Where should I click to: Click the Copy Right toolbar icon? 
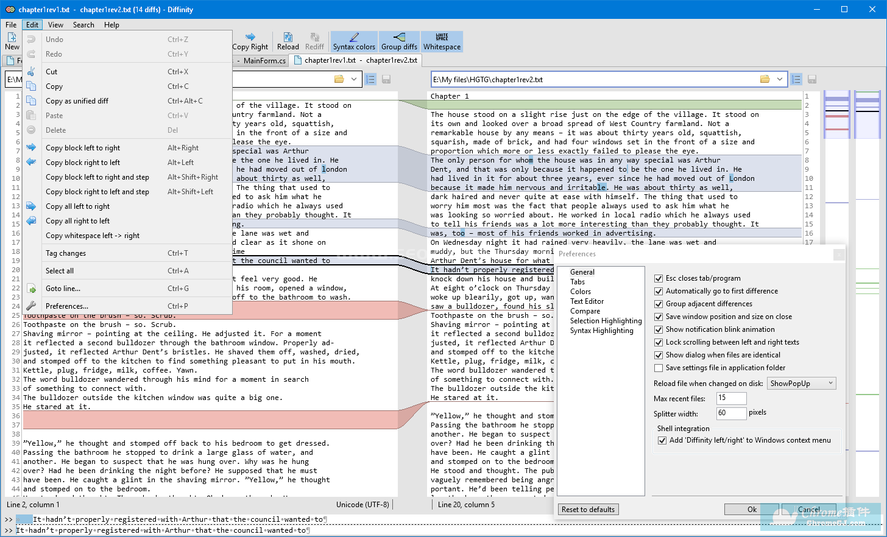point(250,41)
